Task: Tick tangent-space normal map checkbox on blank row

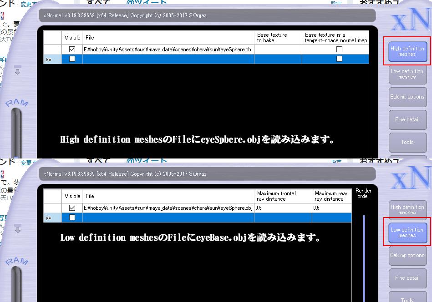Action: [x=340, y=59]
